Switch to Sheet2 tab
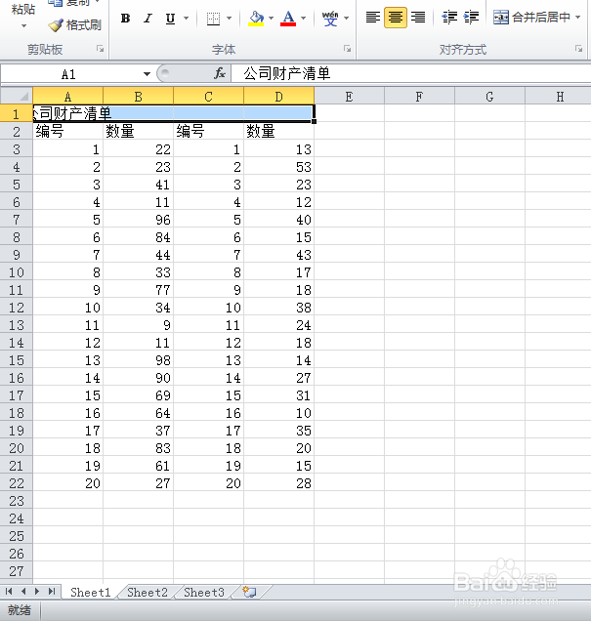The width and height of the screenshot is (591, 621). 148,592
